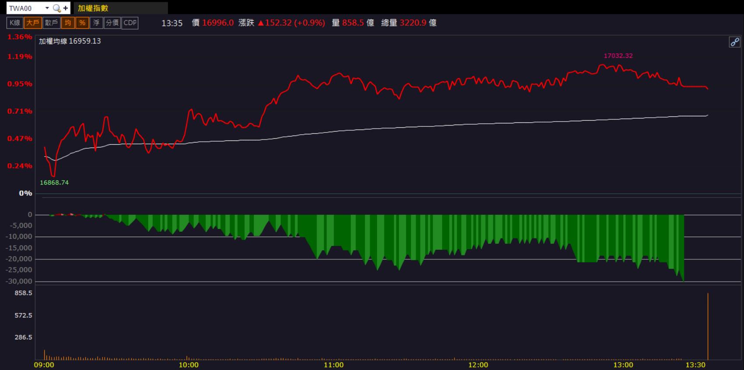Click the 1.36% y-axis label
This screenshot has width=744, height=370.
(20, 37)
